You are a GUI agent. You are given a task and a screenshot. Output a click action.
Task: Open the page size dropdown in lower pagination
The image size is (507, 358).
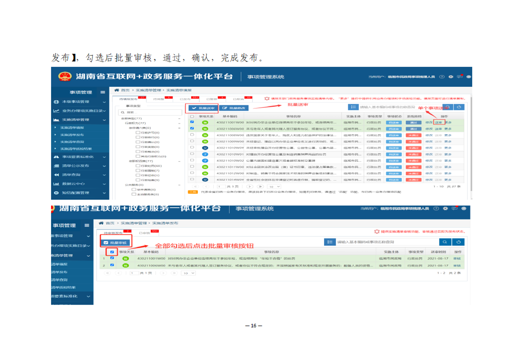187,273
